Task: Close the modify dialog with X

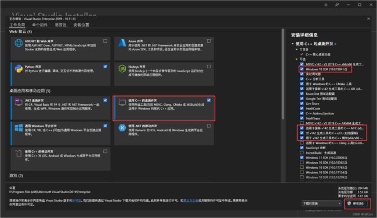Action: pyautogui.click(x=368, y=19)
